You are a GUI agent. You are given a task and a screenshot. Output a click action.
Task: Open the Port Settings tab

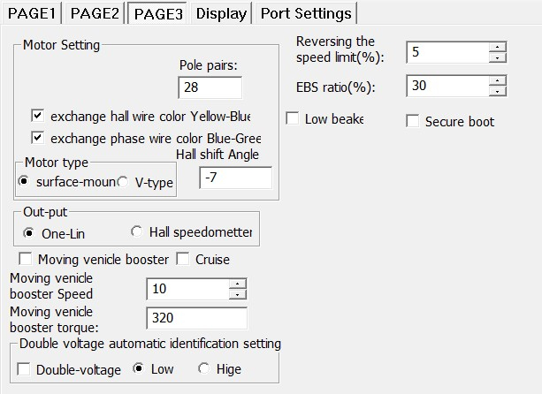(306, 13)
